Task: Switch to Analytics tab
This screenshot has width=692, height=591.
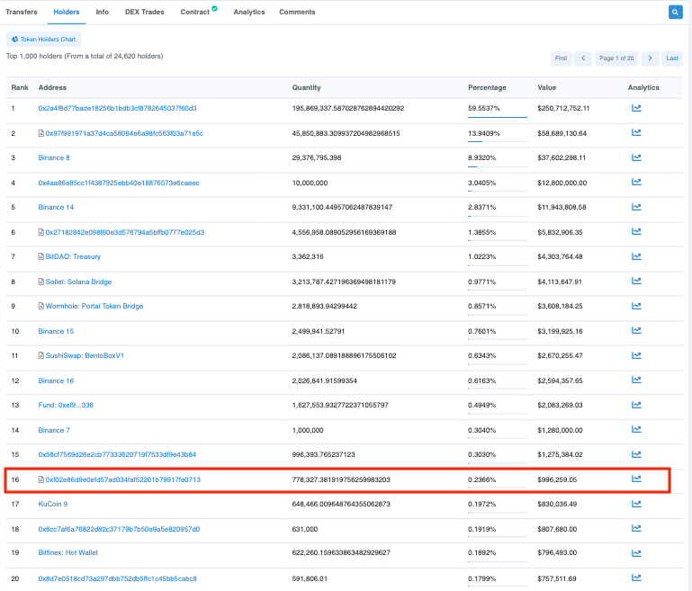Action: 249,12
